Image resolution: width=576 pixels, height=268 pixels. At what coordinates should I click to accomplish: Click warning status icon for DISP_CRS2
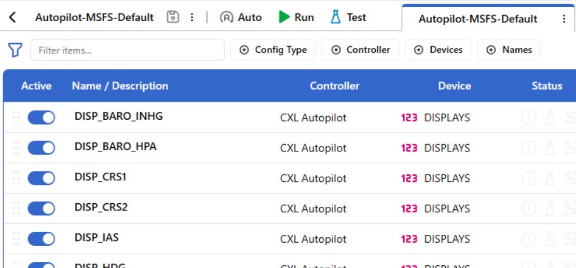pos(528,209)
